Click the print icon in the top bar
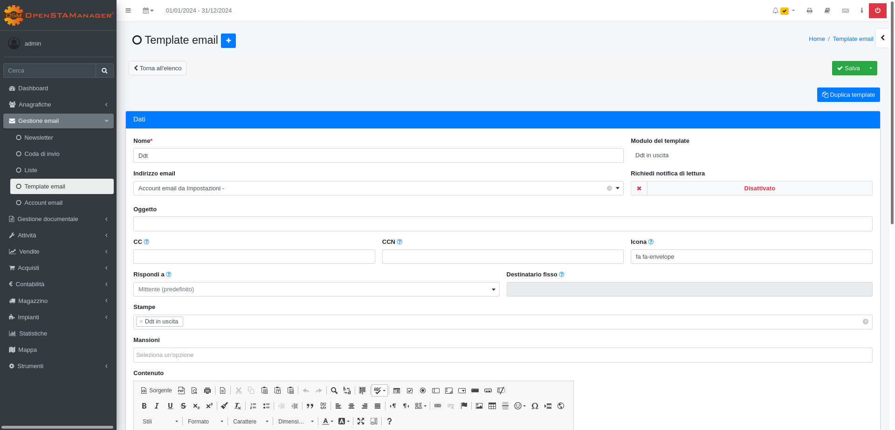The image size is (895, 430). point(810,11)
